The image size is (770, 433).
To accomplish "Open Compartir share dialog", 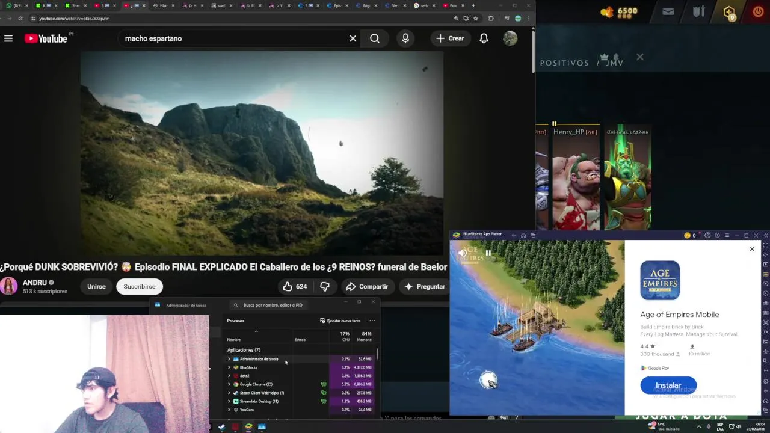I will point(367,286).
